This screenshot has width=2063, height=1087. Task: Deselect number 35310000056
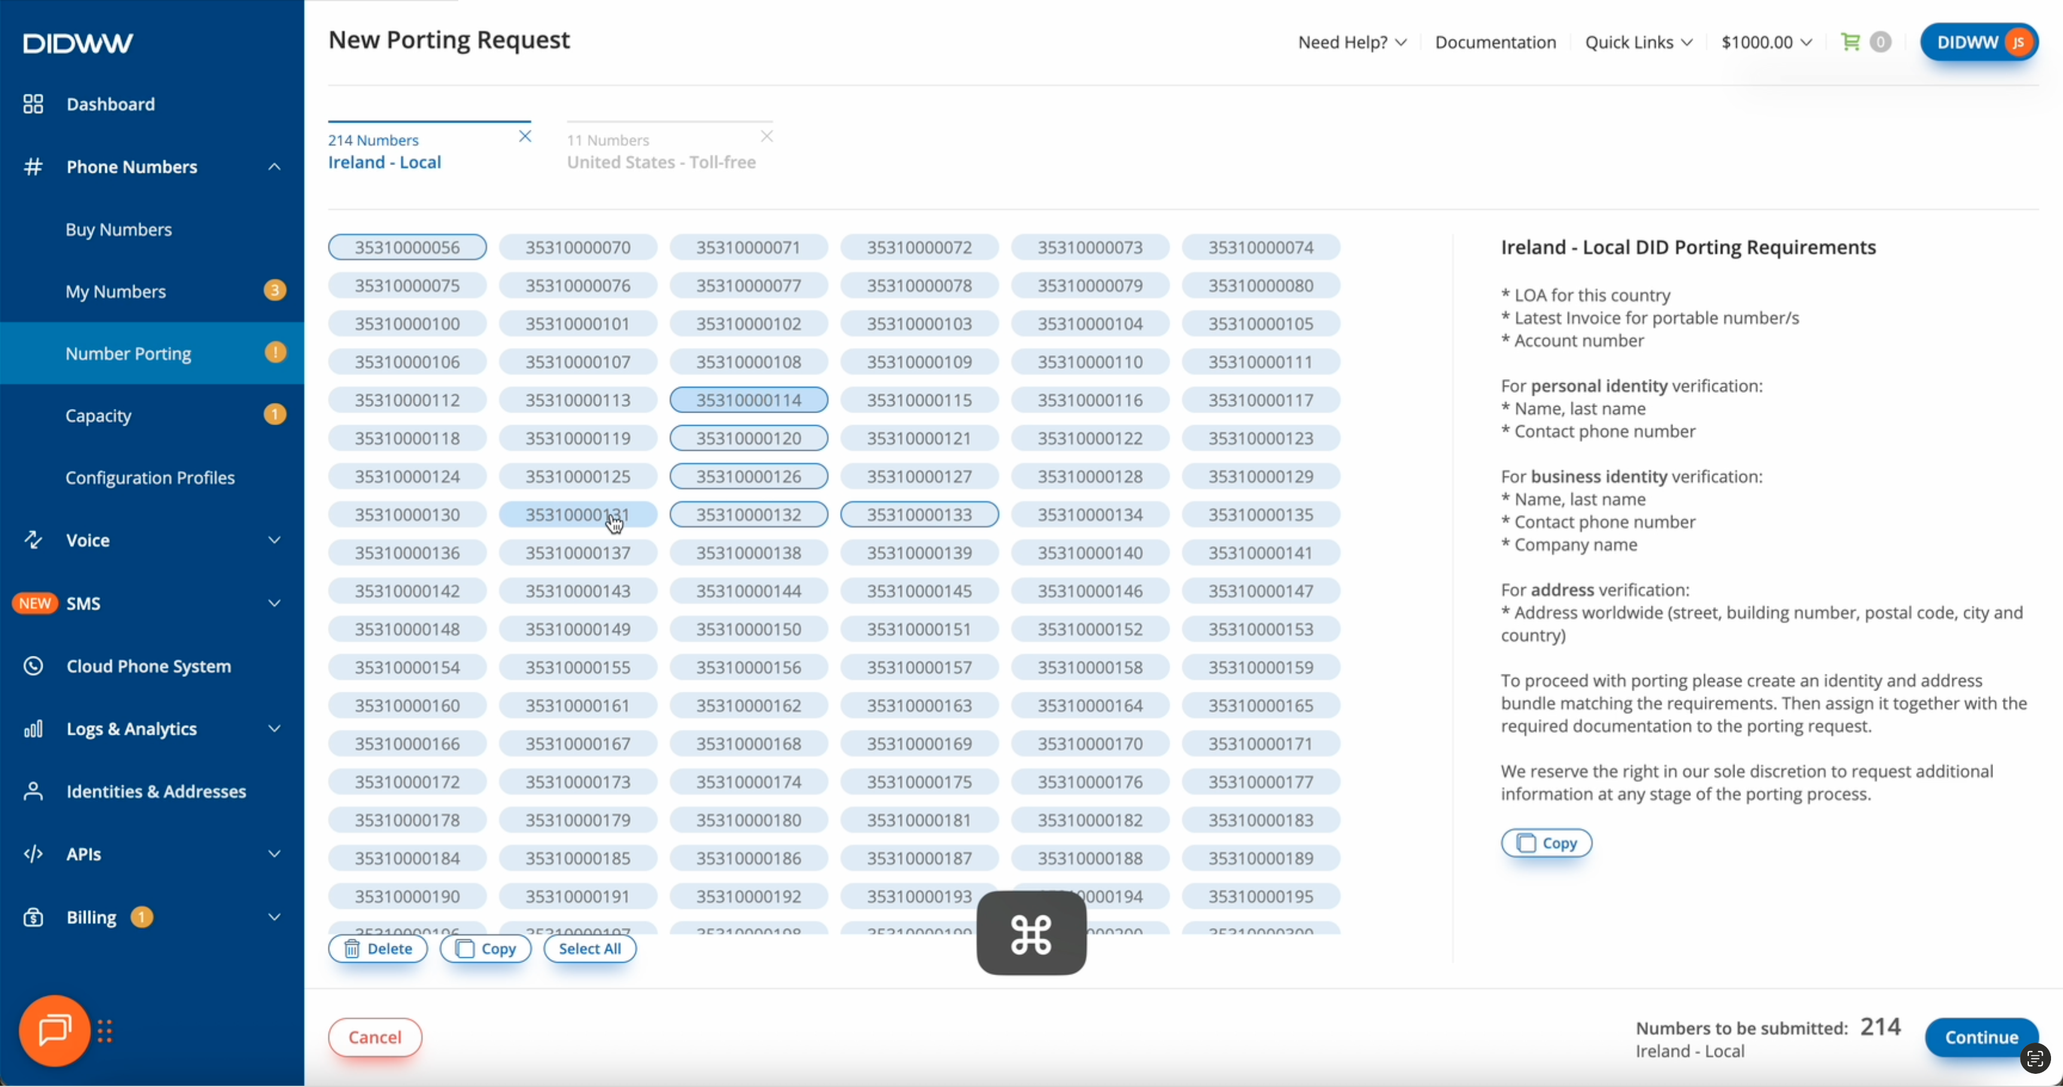click(407, 248)
